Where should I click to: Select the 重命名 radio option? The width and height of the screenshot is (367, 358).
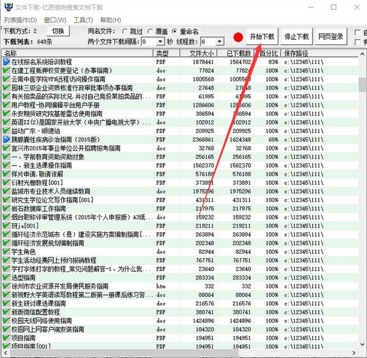[175, 31]
